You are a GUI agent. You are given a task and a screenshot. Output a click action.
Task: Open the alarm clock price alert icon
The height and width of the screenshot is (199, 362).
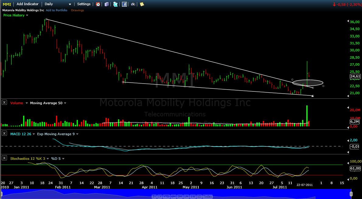[x=98, y=4]
